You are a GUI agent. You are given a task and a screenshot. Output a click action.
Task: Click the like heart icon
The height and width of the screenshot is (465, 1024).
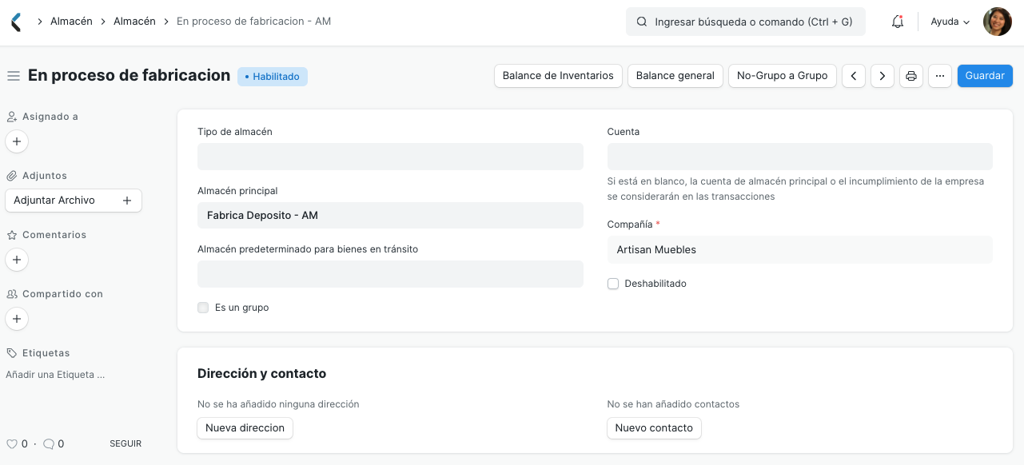(12, 443)
